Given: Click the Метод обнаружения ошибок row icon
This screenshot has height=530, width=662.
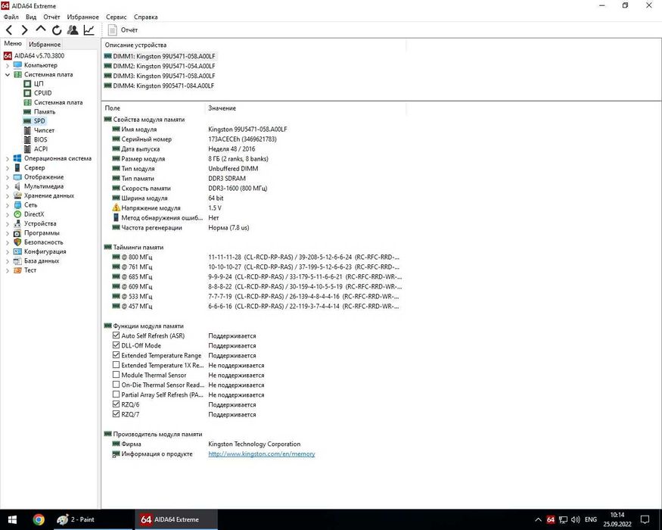Looking at the screenshot, I should click(116, 217).
